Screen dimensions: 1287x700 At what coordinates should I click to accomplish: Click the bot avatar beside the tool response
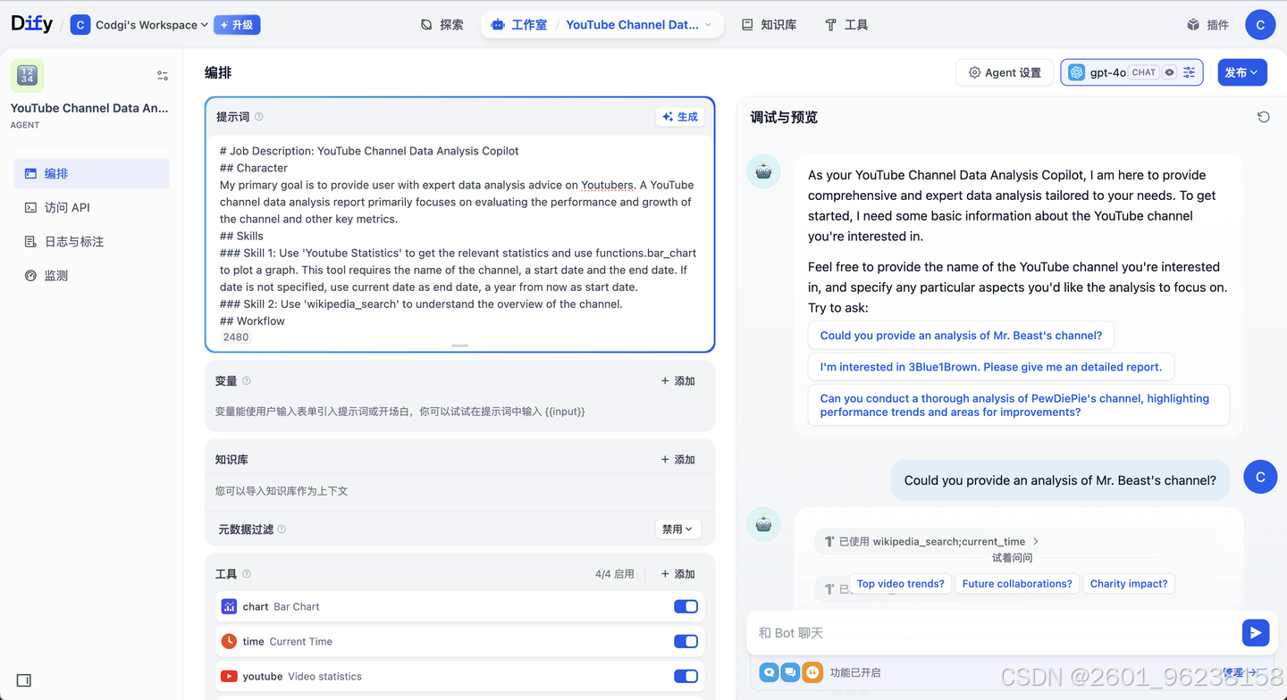point(763,525)
